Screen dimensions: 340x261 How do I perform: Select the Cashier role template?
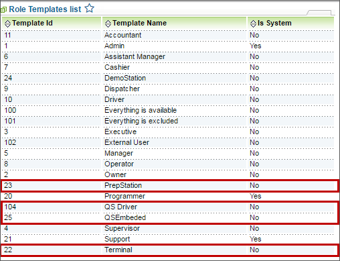117,67
